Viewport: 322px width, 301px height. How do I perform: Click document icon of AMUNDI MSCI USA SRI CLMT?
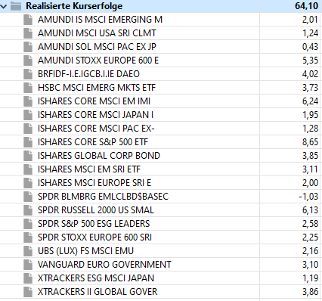pyautogui.click(x=28, y=33)
